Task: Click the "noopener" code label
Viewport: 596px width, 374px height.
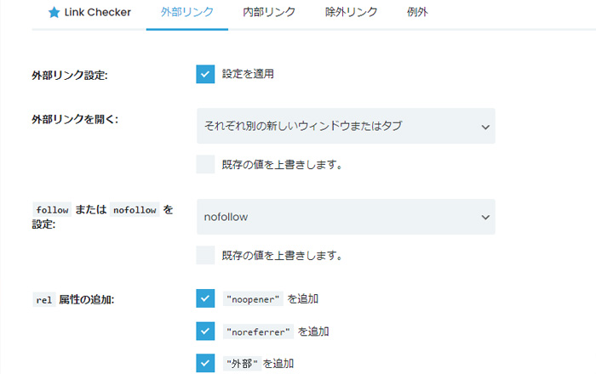Action: tap(253, 299)
